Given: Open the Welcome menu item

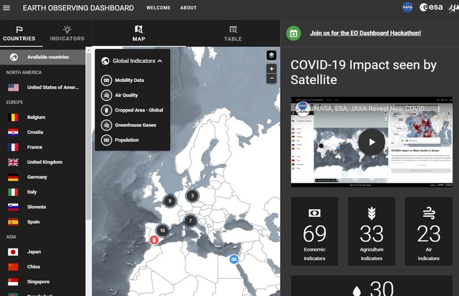Looking at the screenshot, I should [158, 8].
